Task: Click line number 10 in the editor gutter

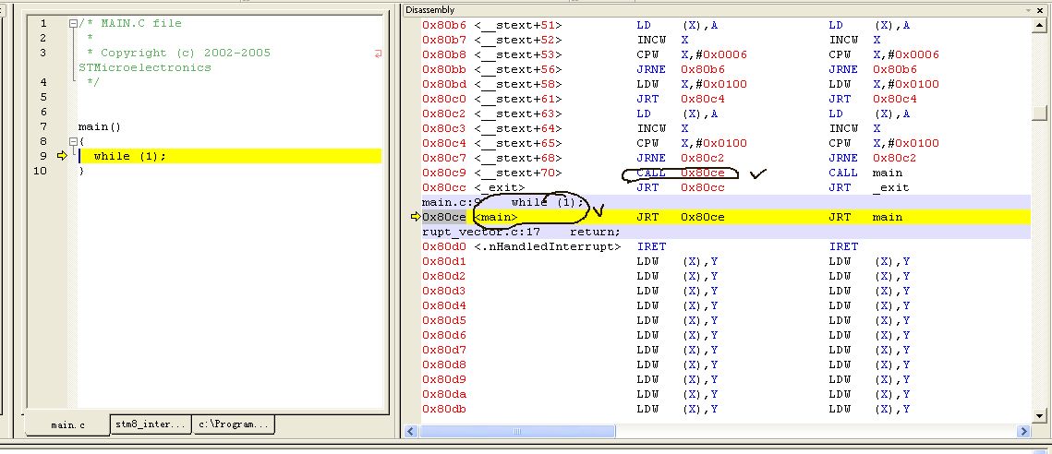Action: [41, 171]
